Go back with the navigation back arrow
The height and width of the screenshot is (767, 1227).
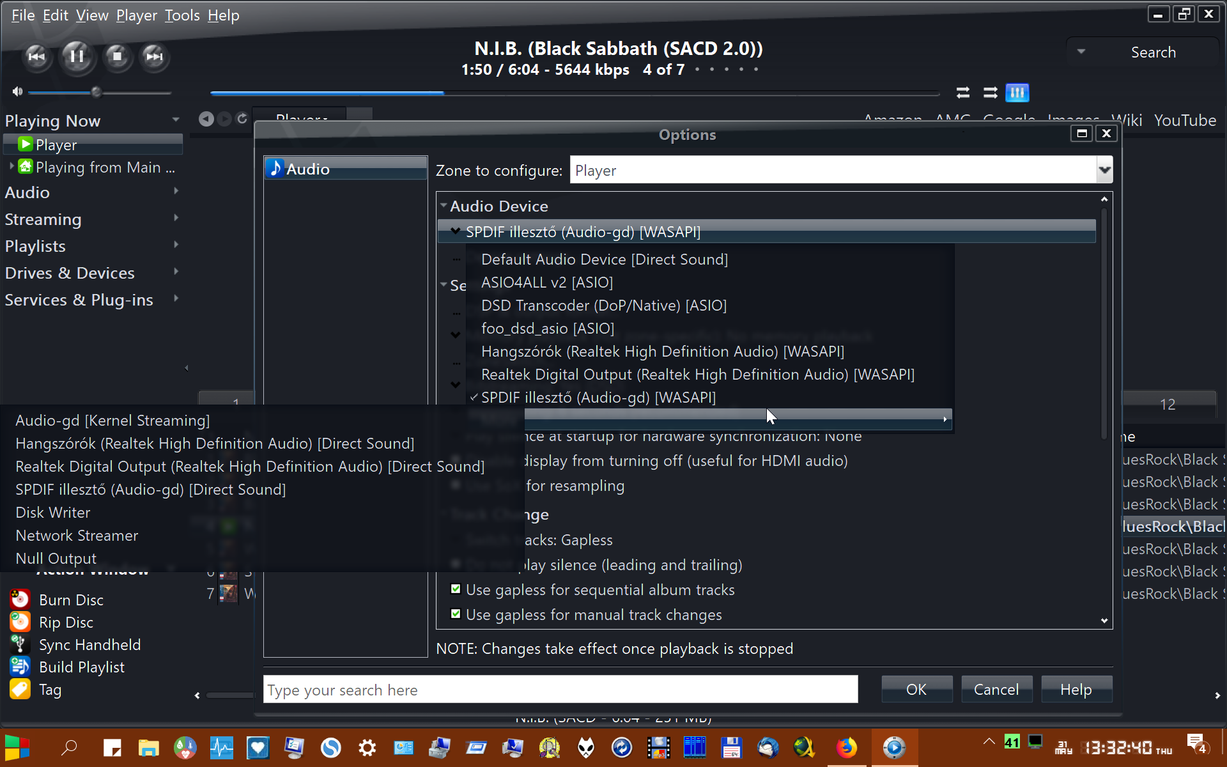(206, 119)
